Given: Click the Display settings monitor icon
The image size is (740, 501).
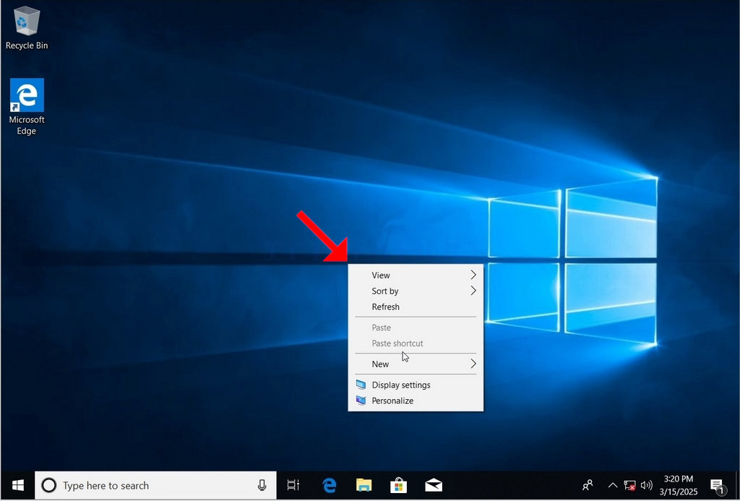Looking at the screenshot, I should tap(361, 385).
